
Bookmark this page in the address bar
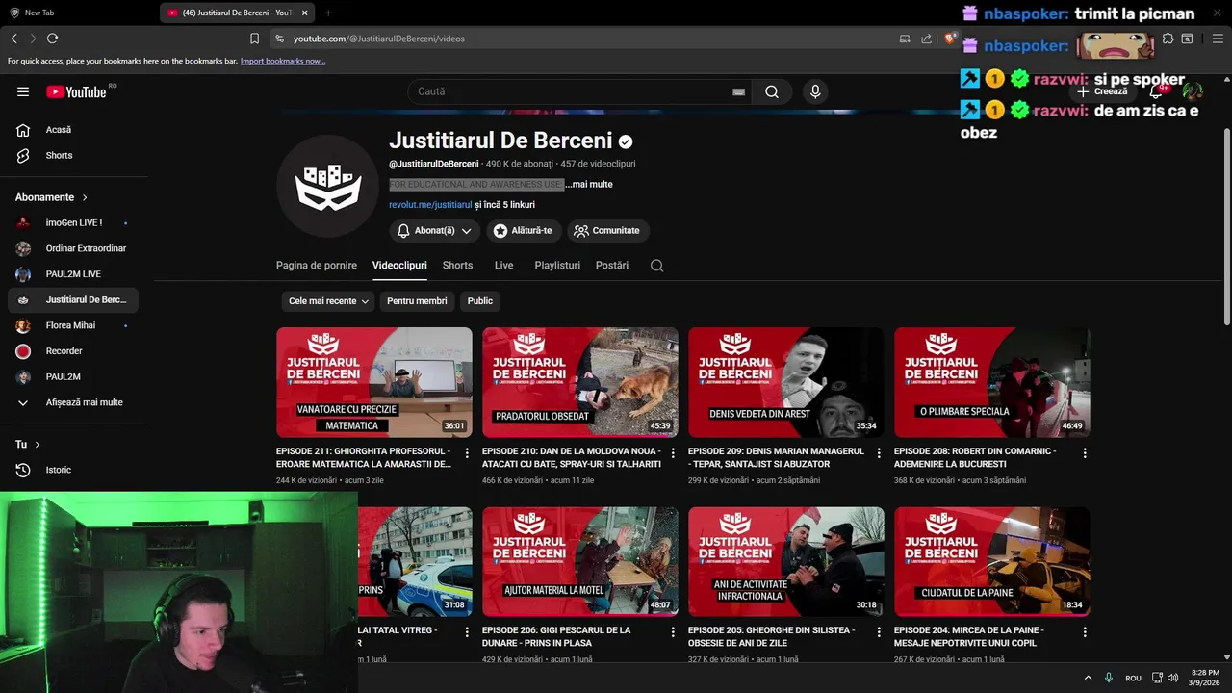[x=254, y=38]
